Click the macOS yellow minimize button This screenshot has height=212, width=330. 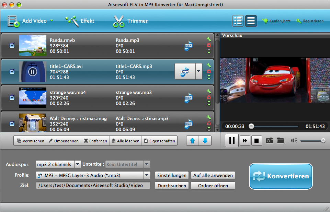tap(12, 4)
